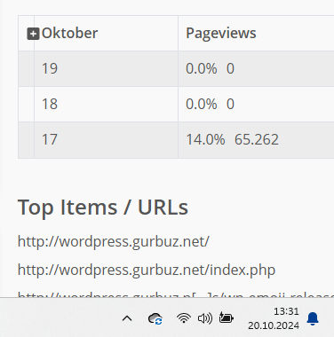Expand the Oktober rows with plus icon

(33, 34)
